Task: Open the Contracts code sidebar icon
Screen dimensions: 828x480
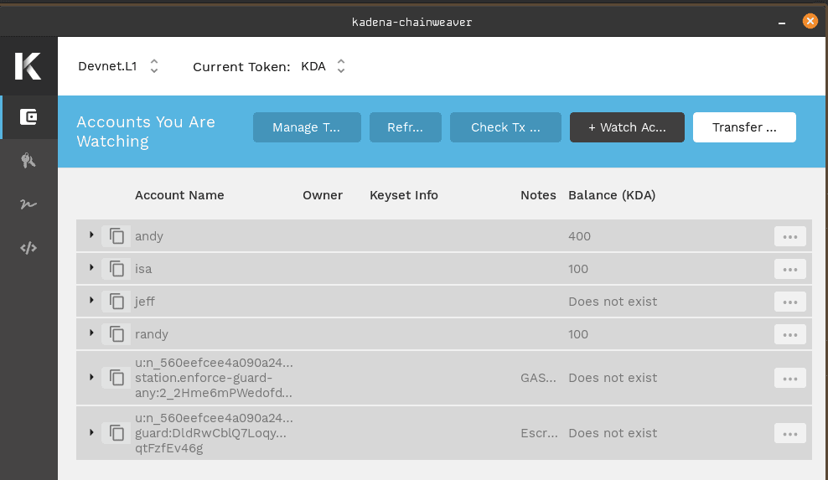Action: click(x=28, y=248)
